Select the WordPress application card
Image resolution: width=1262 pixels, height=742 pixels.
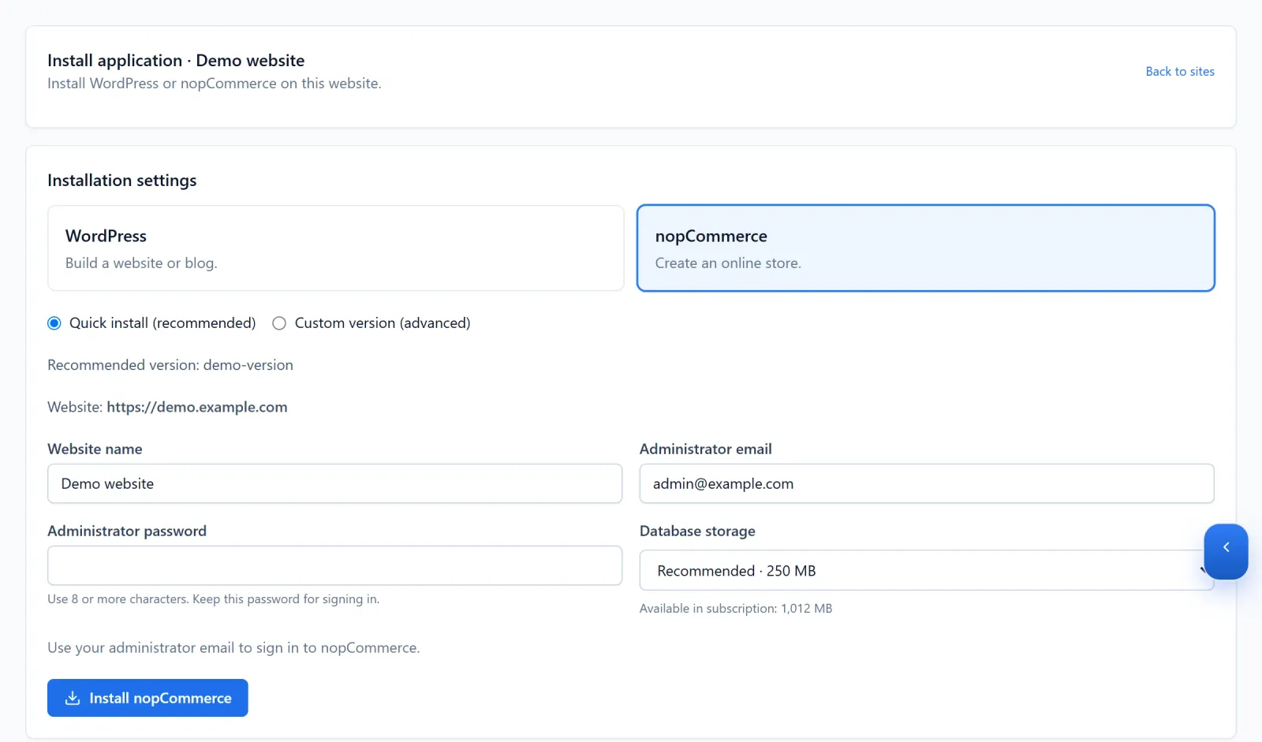coord(336,248)
